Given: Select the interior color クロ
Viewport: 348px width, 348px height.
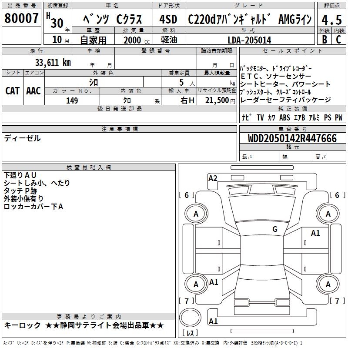Looking at the screenshot, I should 127,100.
